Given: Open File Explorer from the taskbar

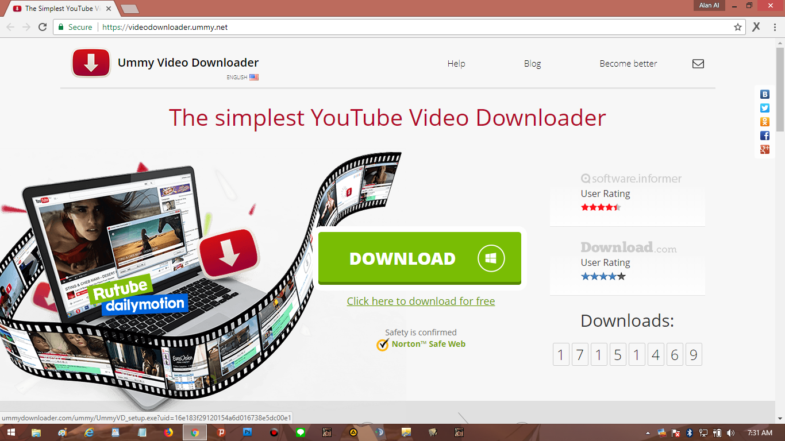Looking at the screenshot, I should point(36,432).
